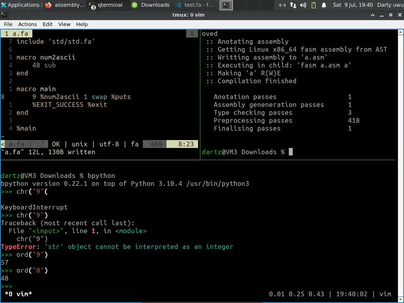
Task: Click the macro num2ascii line
Action: pyautogui.click(x=46, y=57)
